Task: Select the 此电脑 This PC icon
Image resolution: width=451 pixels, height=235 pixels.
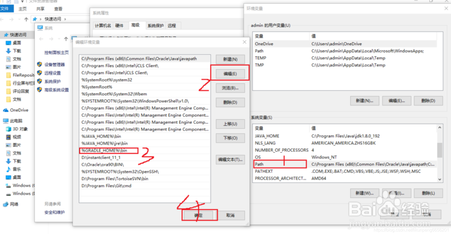Action: 6,121
